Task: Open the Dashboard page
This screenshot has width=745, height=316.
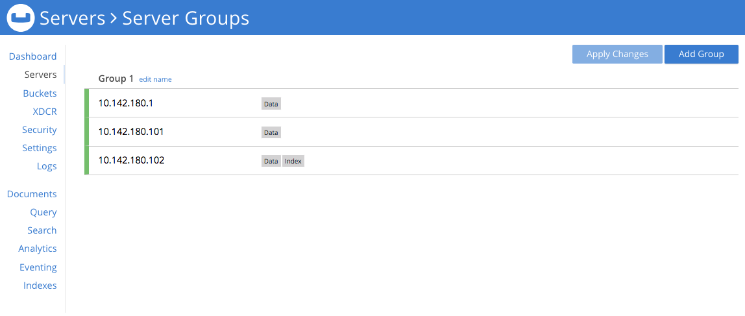Action: pos(32,56)
